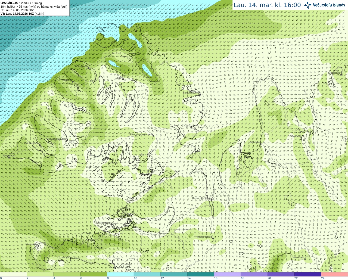Click the legend scale value 24
The height and width of the screenshot is (280, 348).
click(x=323, y=278)
